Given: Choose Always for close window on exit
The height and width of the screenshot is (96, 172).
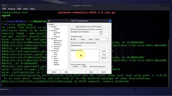Looking at the screenshot, I should pos(72,66).
